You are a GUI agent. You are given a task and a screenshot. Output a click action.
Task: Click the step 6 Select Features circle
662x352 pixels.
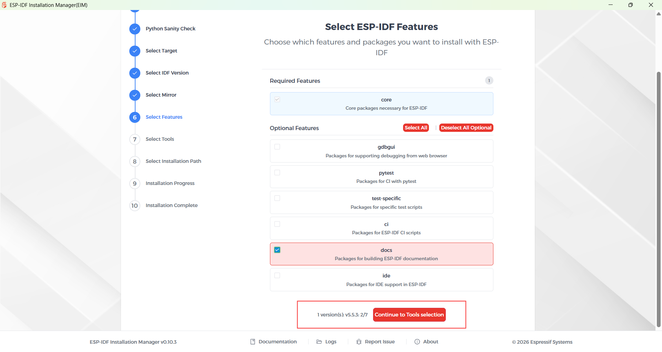tap(135, 117)
